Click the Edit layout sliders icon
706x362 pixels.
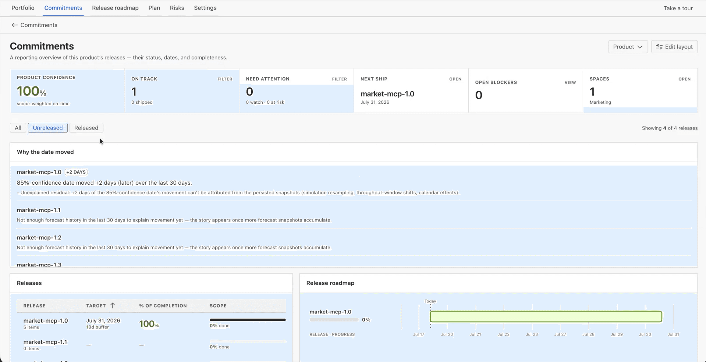coord(659,47)
